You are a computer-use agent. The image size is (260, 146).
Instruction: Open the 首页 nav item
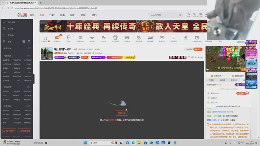pos(32,15)
